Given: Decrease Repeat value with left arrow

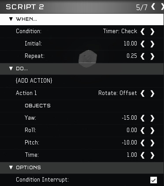Looking at the screenshot, I should tap(142, 56).
